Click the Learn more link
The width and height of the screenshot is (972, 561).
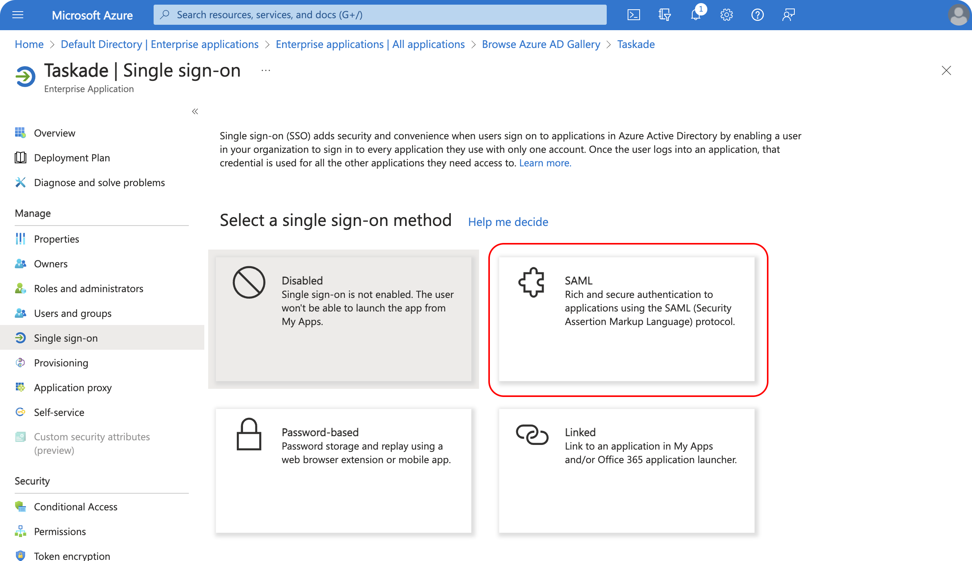click(545, 163)
